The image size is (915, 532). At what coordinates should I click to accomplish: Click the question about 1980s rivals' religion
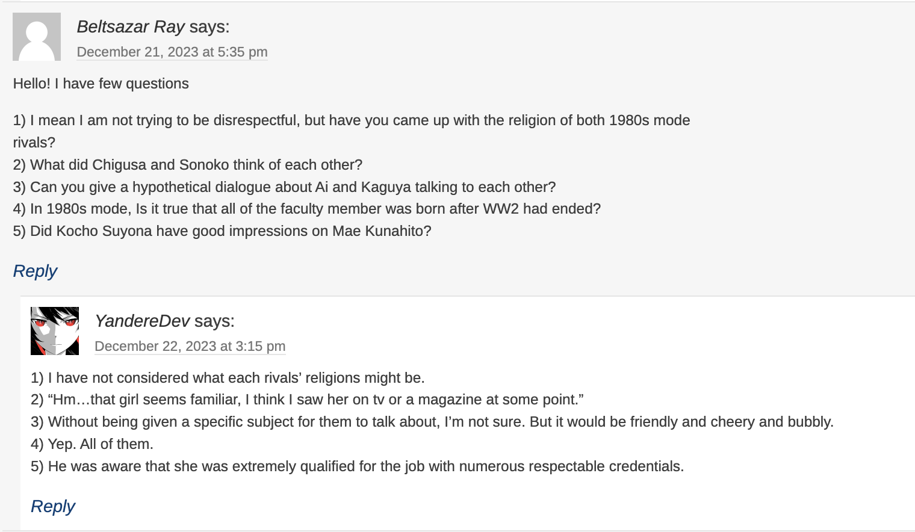[351, 120]
